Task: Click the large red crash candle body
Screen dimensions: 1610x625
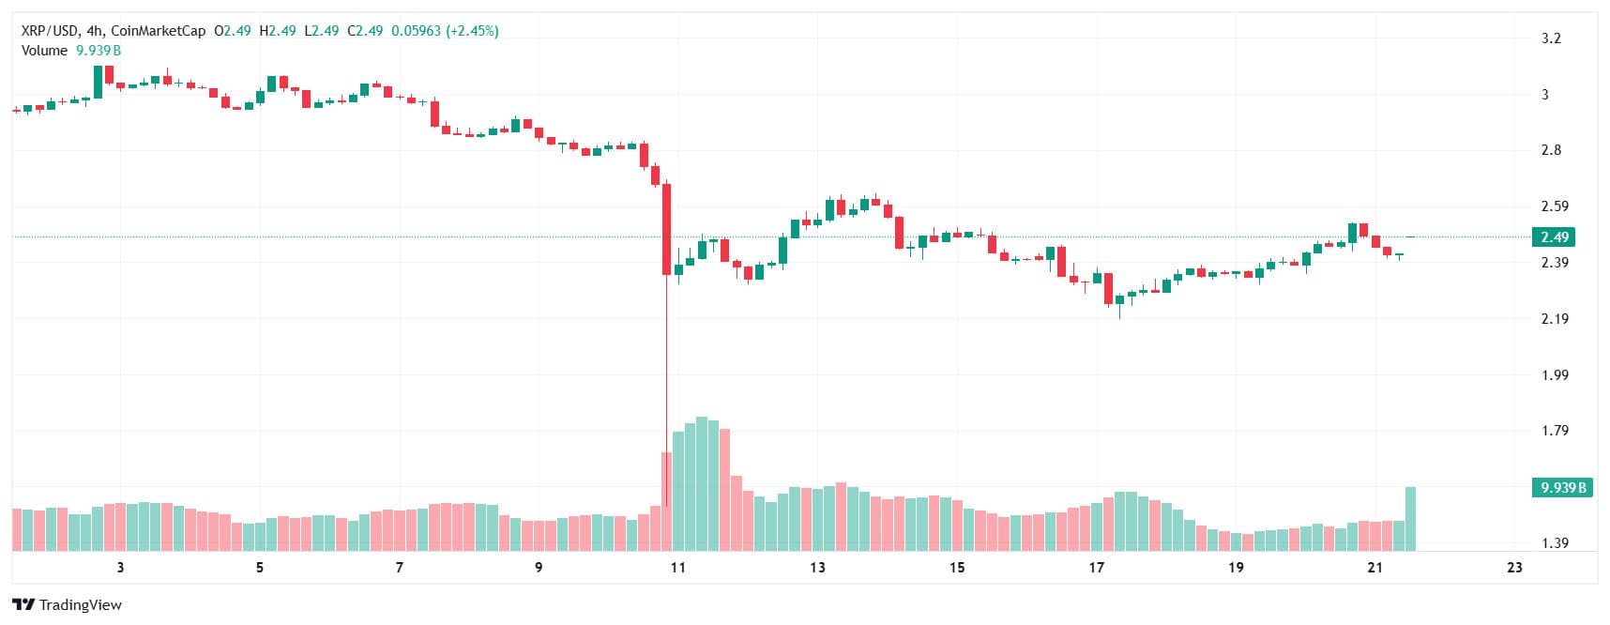Action: click(x=666, y=229)
